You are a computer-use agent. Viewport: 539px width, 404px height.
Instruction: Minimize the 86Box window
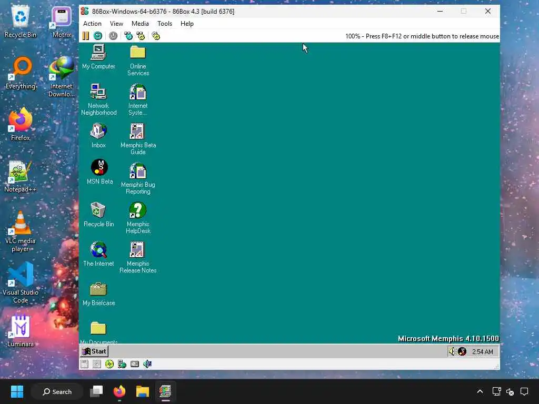(x=440, y=12)
